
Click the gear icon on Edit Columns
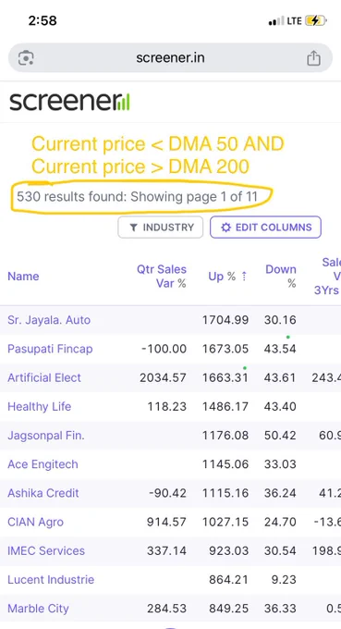226,228
